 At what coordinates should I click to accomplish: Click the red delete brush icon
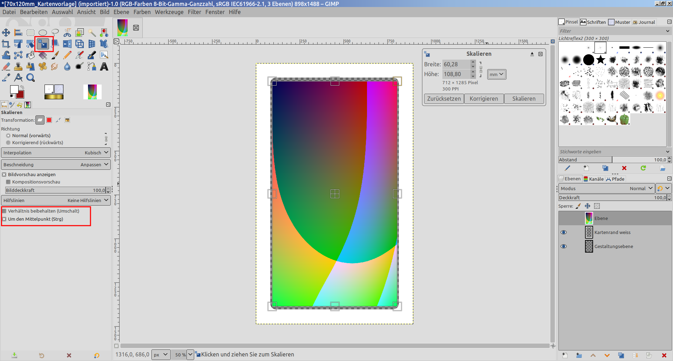tap(624, 168)
